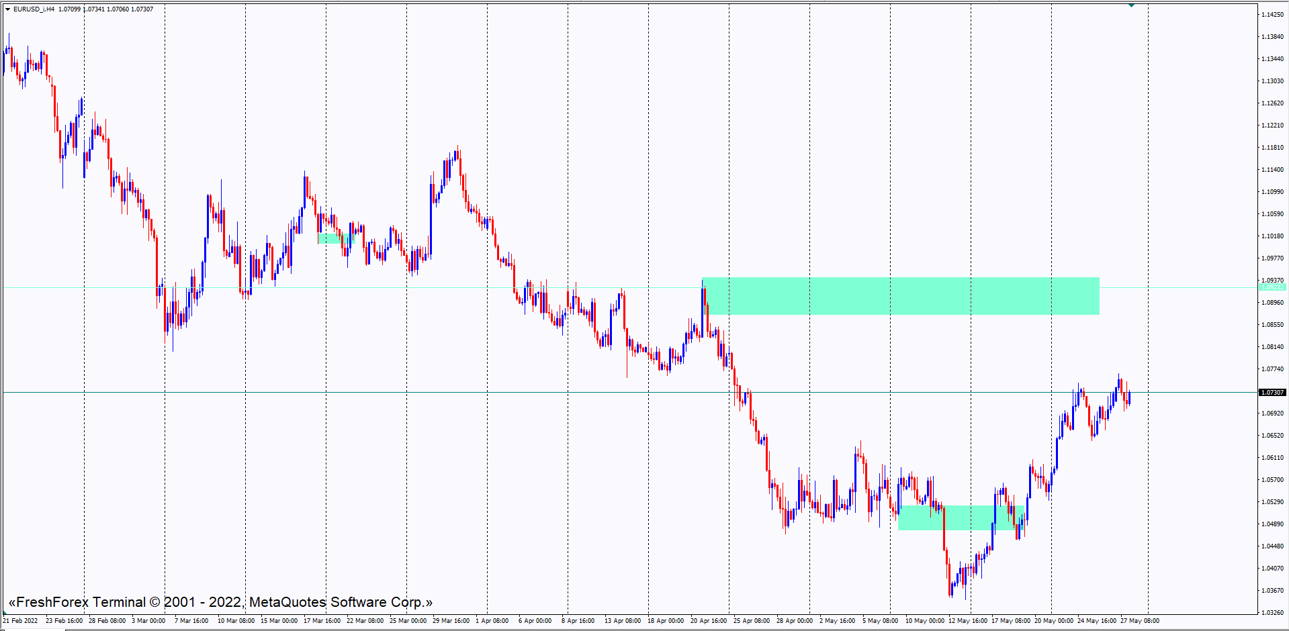Screen dimensions: 1289x631
Task: Click the 1.03260 price scale label
Action: pos(1272,612)
